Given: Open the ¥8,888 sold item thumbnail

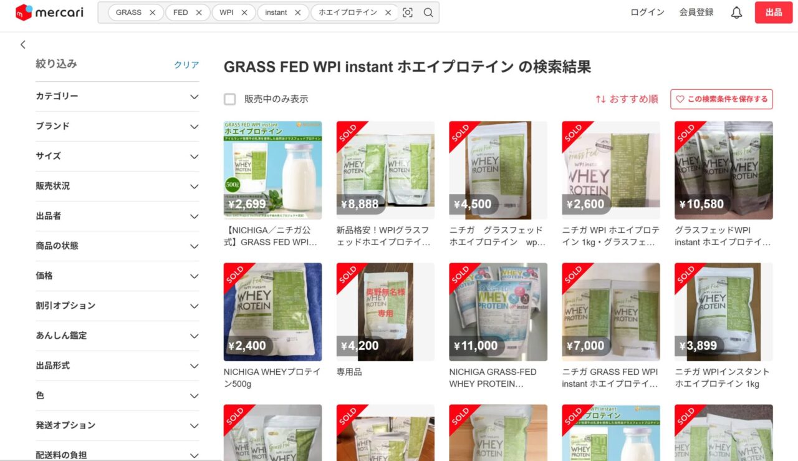Looking at the screenshot, I should (x=385, y=170).
